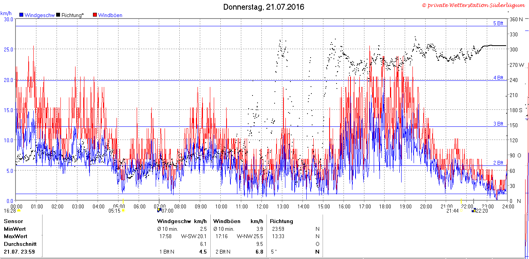Select the Richtung* legend label

72,15
